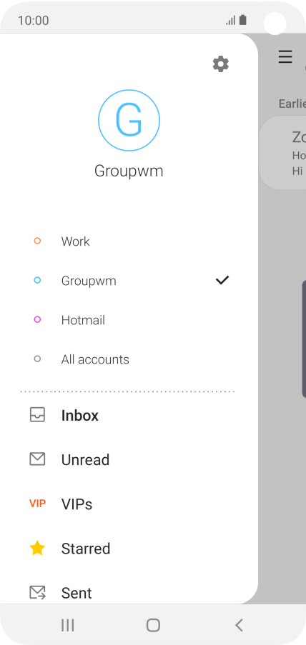Tap the Android back button

[239, 625]
